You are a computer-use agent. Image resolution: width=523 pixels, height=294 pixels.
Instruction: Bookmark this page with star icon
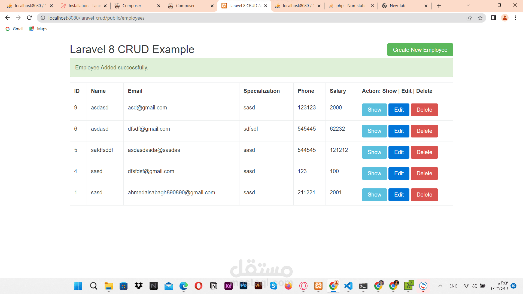tap(480, 18)
